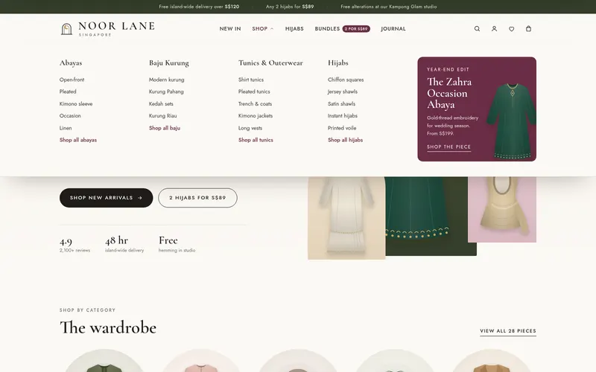Open the wishlist heart icon
Image resolution: width=596 pixels, height=372 pixels.
pos(512,28)
